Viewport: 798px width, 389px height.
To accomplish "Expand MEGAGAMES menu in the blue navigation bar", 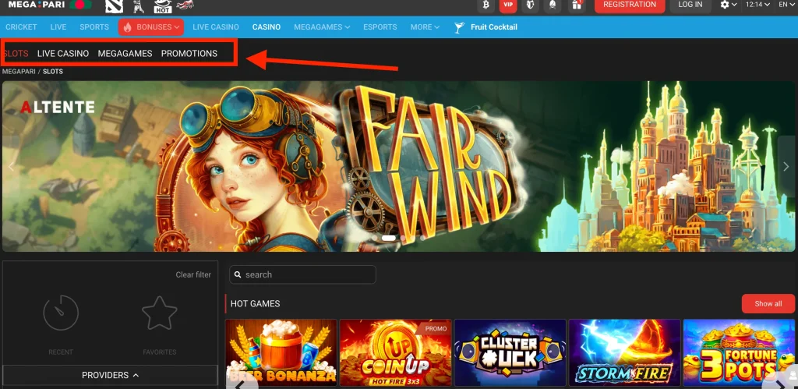I will click(x=322, y=27).
